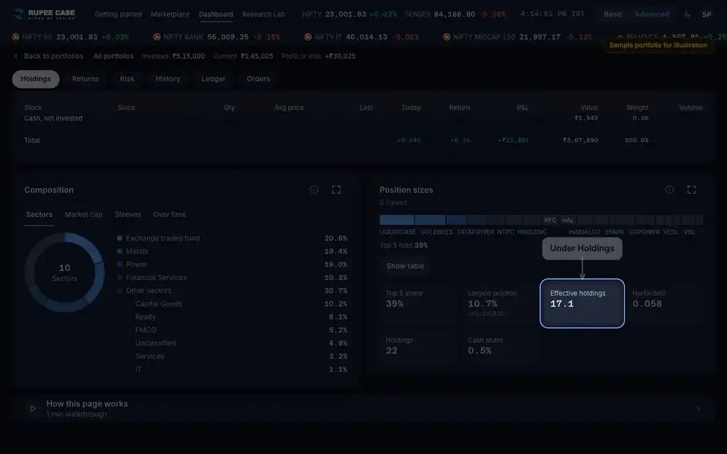This screenshot has width=727, height=454.
Task: Click the Effective holdings 17.1 card
Action: pos(582,304)
